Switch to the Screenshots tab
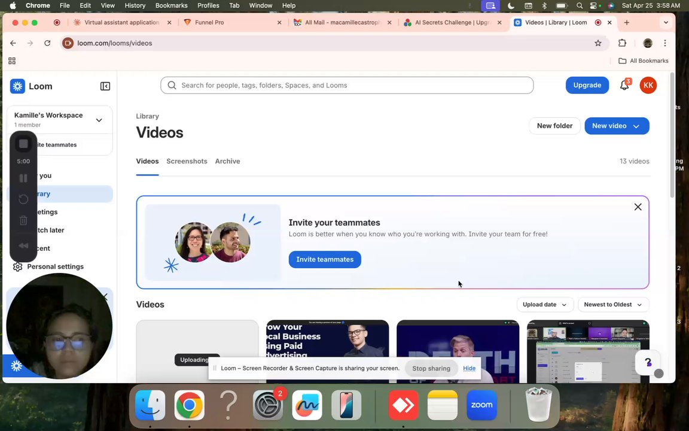689x431 pixels. coord(187,161)
